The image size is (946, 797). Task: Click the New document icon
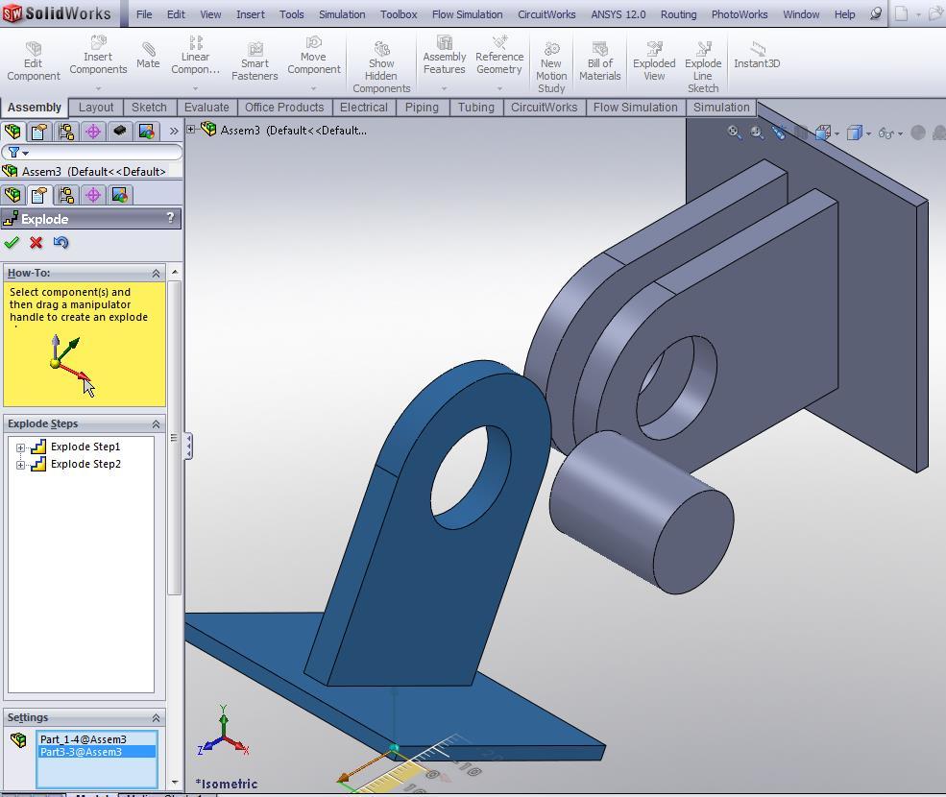tap(901, 13)
